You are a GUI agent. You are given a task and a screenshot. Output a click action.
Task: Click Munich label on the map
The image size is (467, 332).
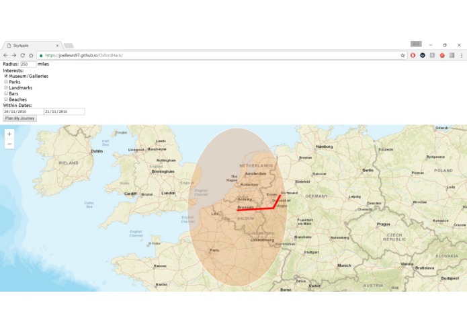(344, 265)
